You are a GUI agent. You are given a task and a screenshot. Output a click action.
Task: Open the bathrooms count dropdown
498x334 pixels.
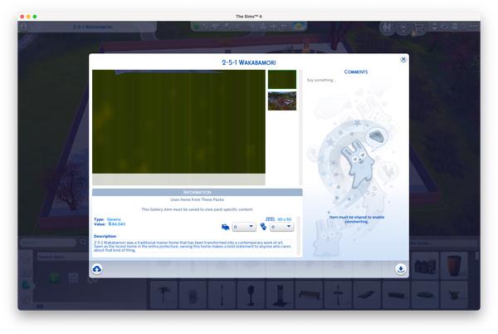pyautogui.click(x=281, y=227)
